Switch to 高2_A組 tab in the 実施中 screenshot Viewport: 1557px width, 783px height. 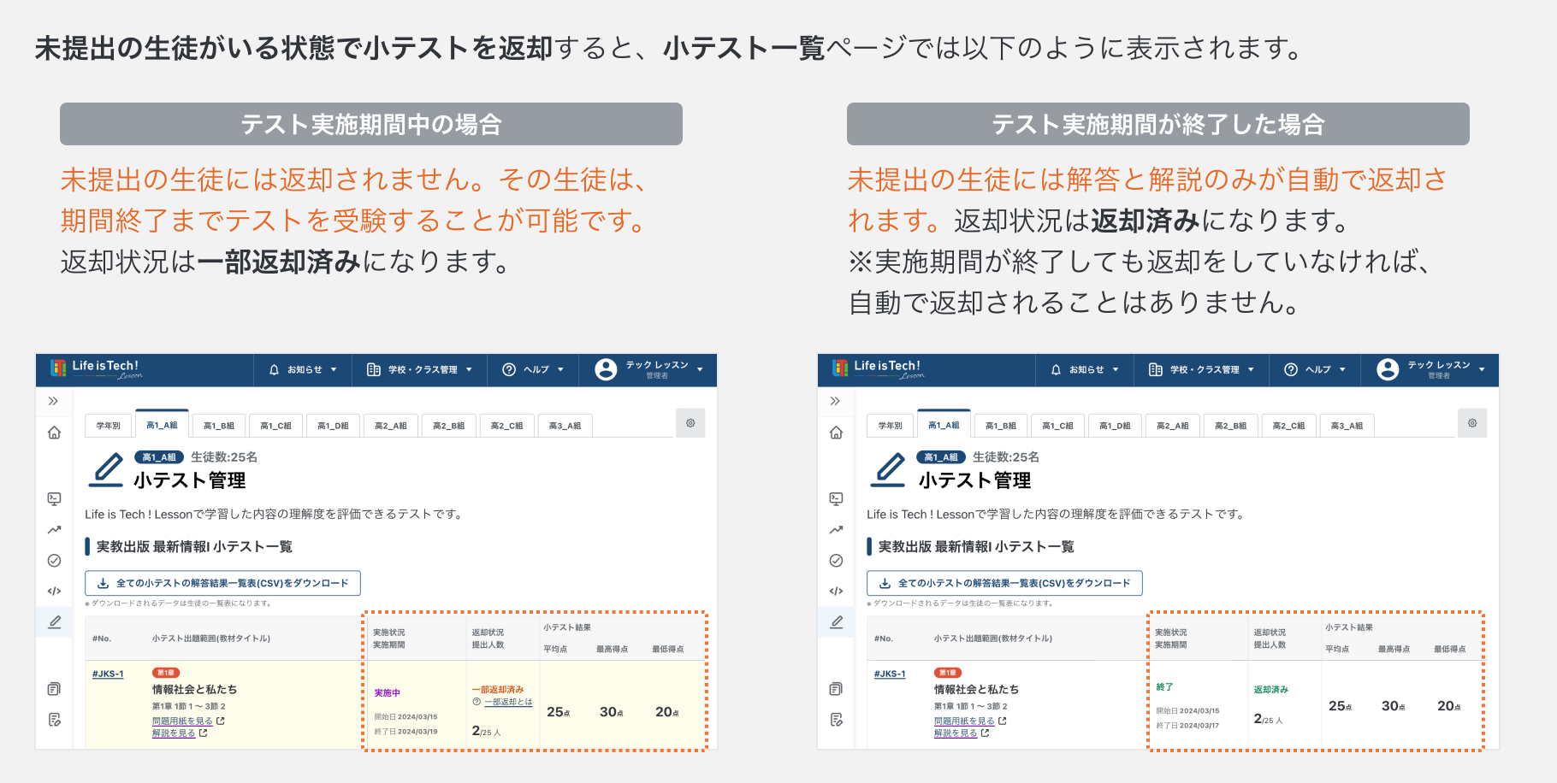click(x=391, y=426)
